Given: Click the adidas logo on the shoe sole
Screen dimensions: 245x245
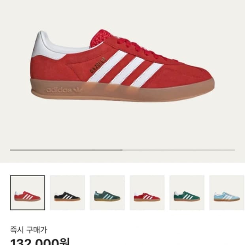Looking at the screenshot, I should coord(64,90).
